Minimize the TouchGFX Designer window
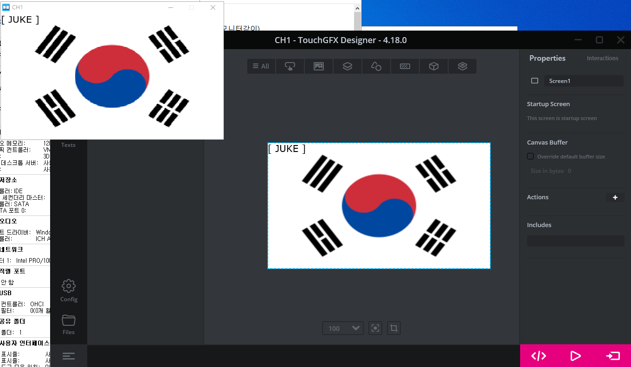Viewport: 631px width, 367px height. [x=578, y=40]
